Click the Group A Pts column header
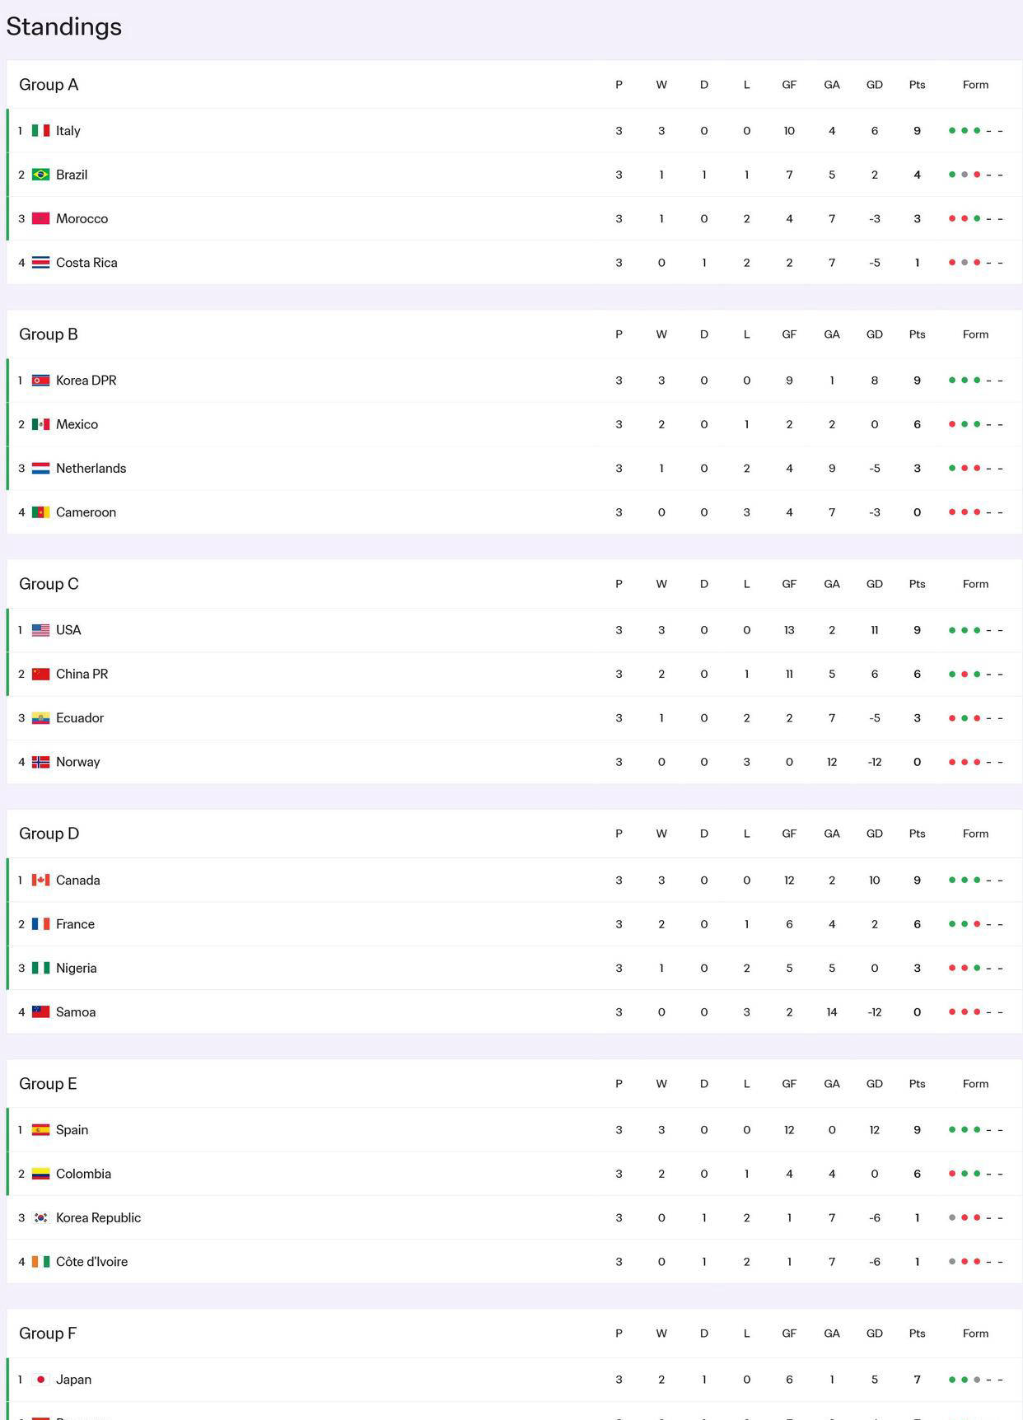 pyautogui.click(x=917, y=85)
